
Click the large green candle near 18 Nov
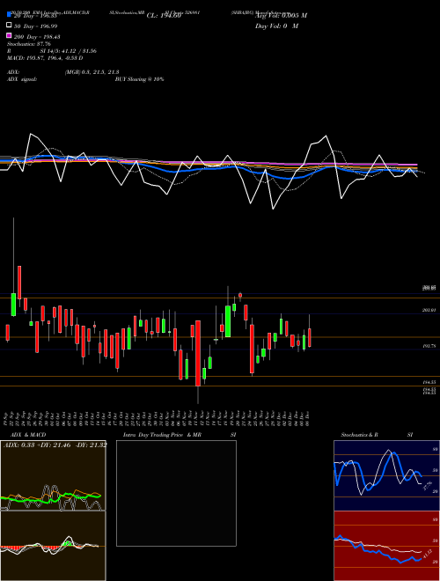(x=228, y=321)
